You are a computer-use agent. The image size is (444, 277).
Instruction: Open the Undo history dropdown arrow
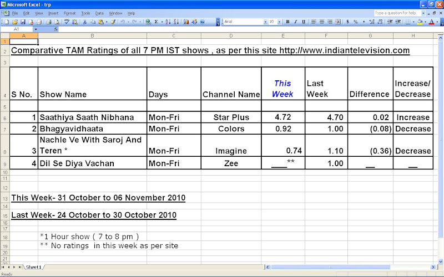tap(128, 22)
